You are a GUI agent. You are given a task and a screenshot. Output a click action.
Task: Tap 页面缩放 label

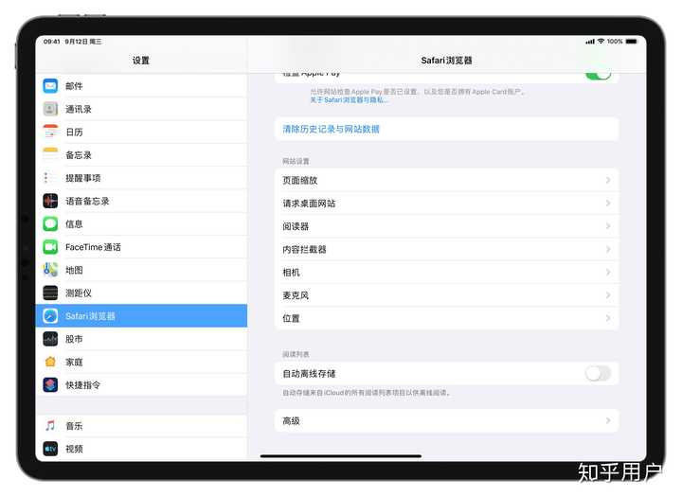point(300,180)
